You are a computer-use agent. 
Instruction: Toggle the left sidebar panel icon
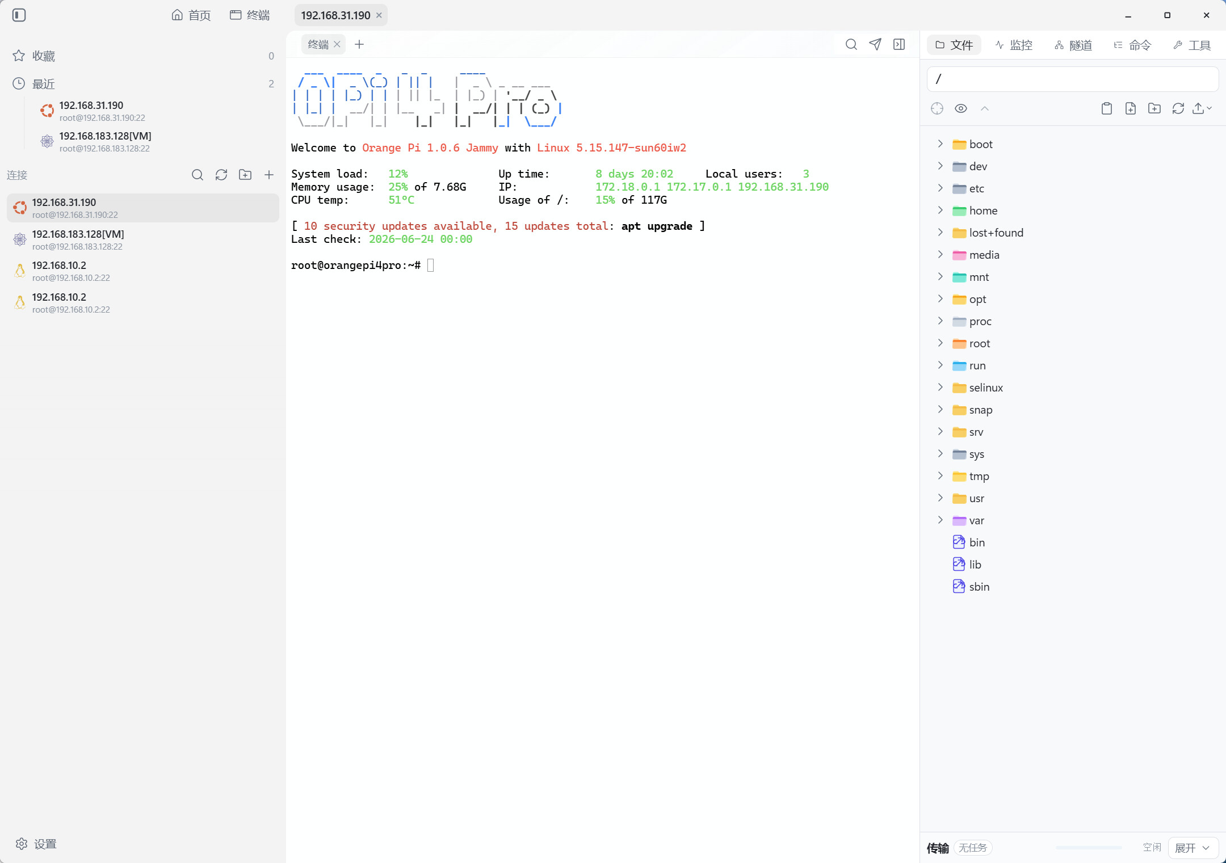click(x=19, y=15)
